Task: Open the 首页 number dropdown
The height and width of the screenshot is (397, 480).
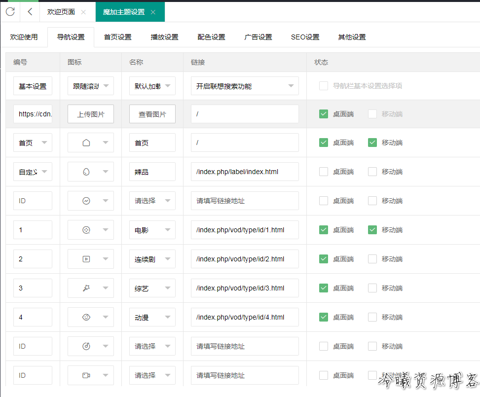Action: click(x=33, y=143)
